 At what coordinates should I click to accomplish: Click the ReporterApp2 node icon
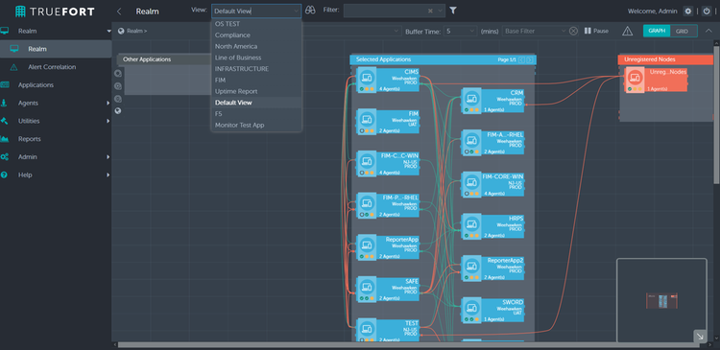pos(471,268)
